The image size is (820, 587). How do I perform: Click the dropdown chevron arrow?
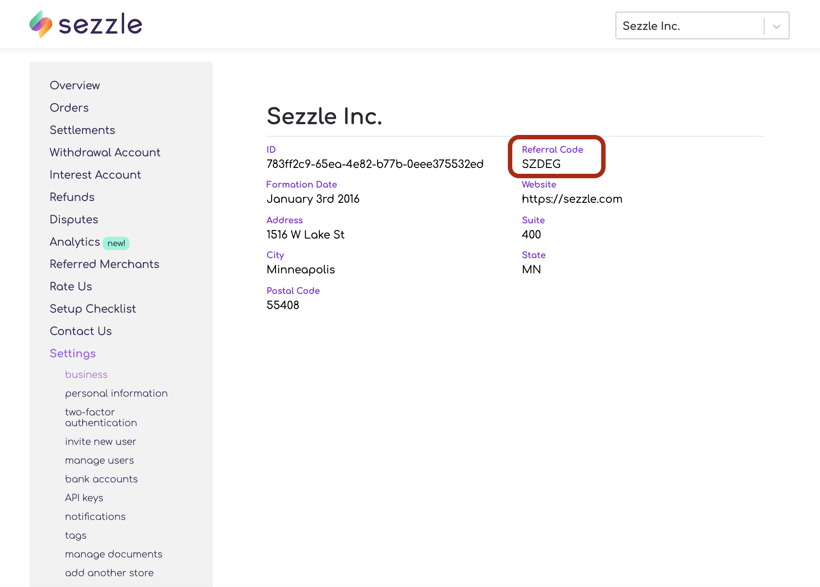pyautogui.click(x=777, y=26)
